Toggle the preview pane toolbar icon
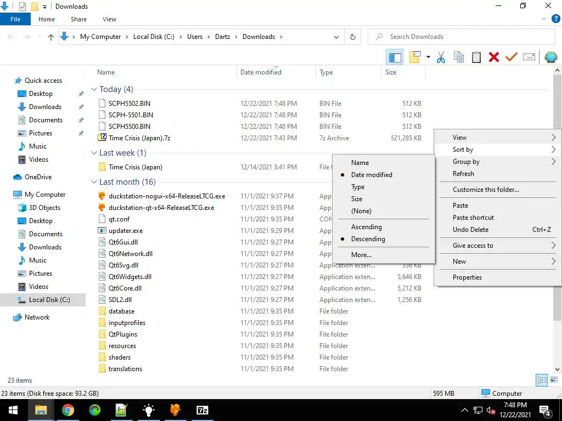 click(395, 57)
